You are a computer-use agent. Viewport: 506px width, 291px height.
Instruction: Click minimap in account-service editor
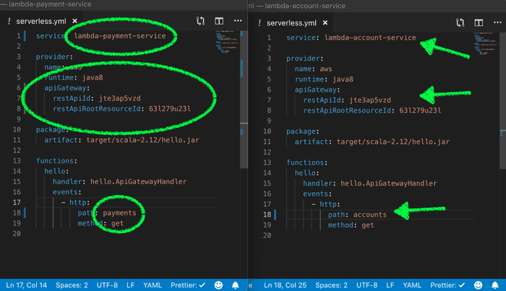tap(486, 44)
